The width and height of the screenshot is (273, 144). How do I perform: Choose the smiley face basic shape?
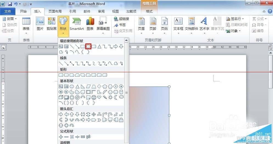pyautogui.click(x=94, y=97)
